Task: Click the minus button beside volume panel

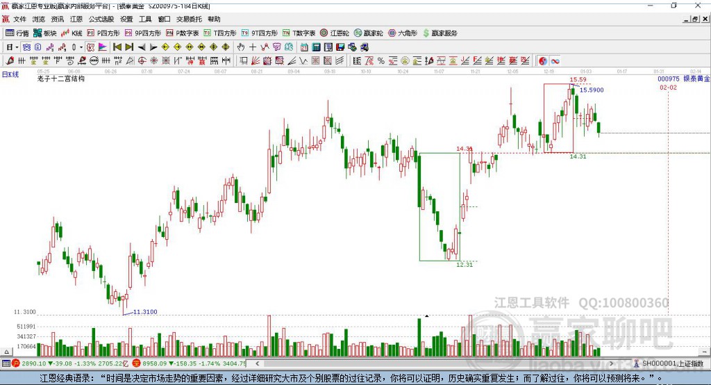Action: pos(704,352)
